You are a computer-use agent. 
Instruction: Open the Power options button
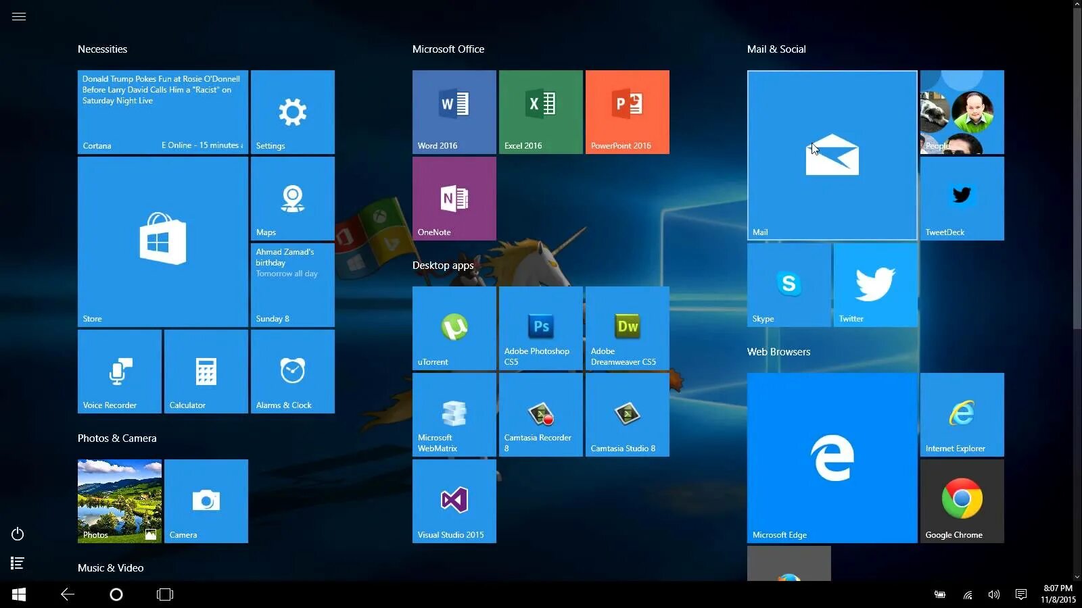click(18, 534)
